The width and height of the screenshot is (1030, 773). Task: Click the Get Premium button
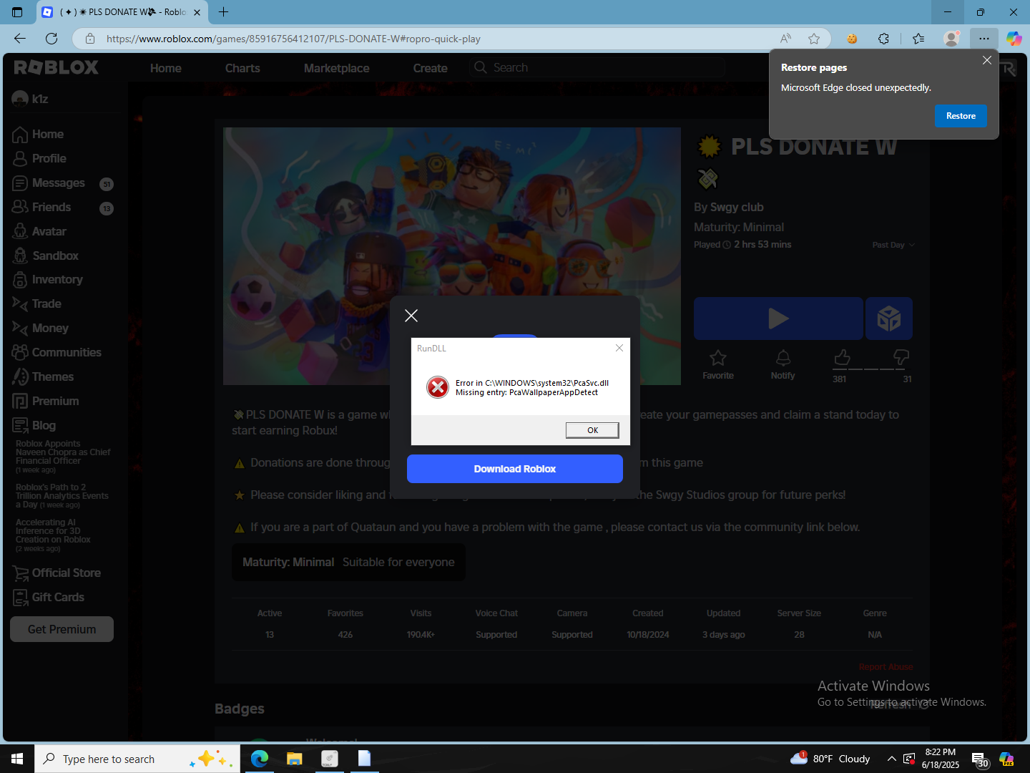coord(62,629)
